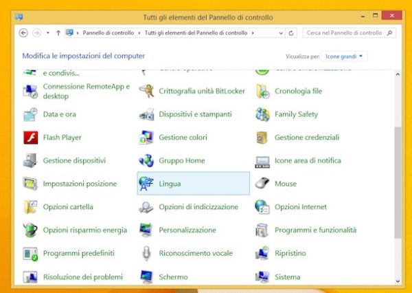Click the Back navigation arrow button
Image resolution: width=412 pixels, height=293 pixels.
[x=23, y=32]
